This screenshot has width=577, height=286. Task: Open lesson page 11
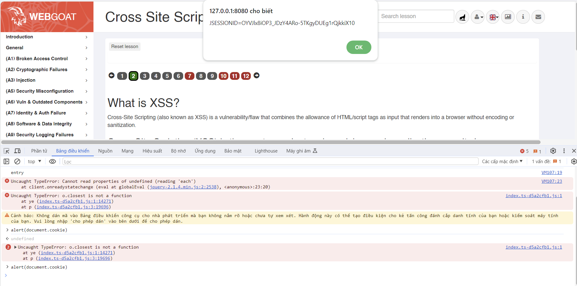click(235, 76)
